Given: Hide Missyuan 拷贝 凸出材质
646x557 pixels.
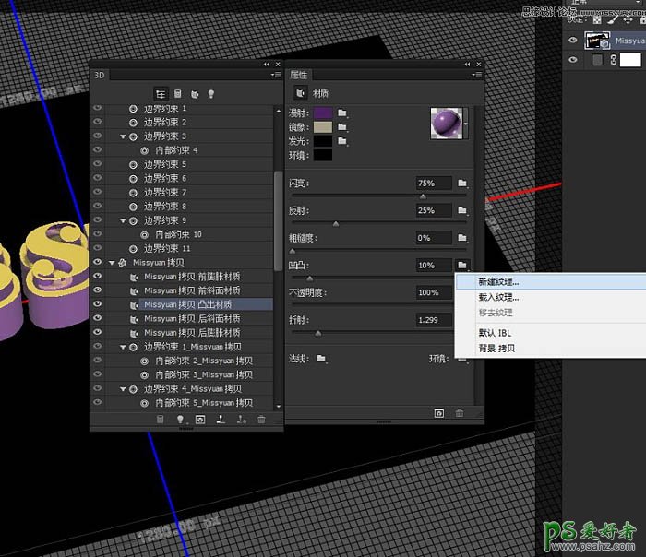Looking at the screenshot, I should 97,303.
